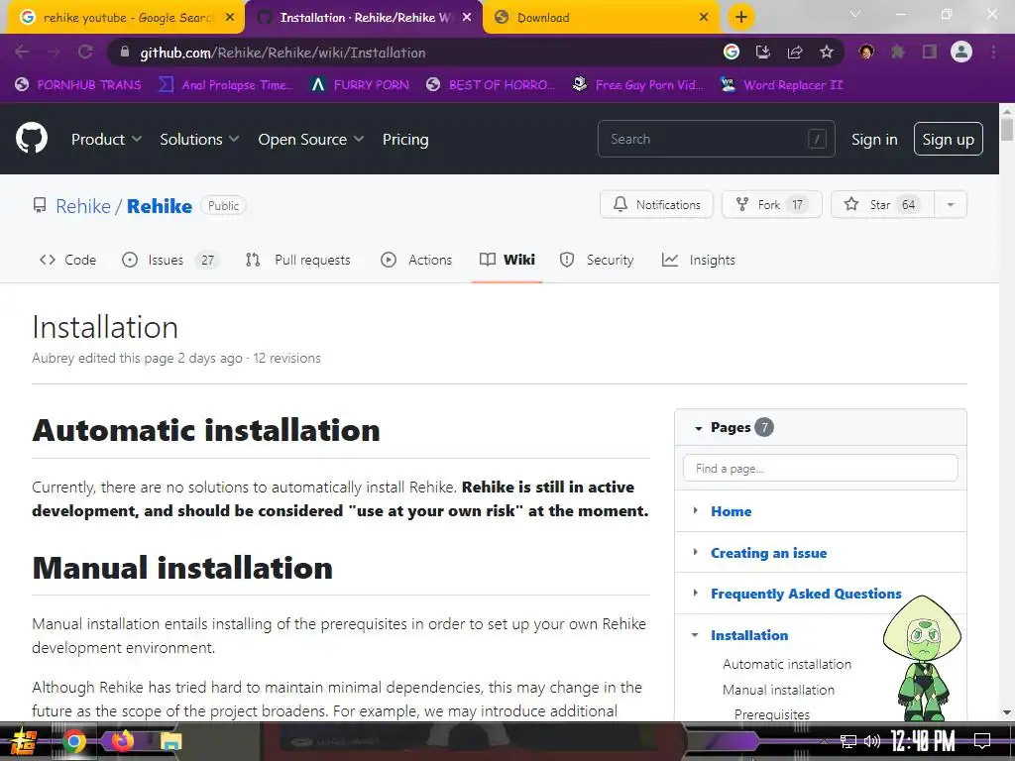Open the Creating an issue wiki page
This screenshot has width=1015, height=761.
click(x=768, y=553)
